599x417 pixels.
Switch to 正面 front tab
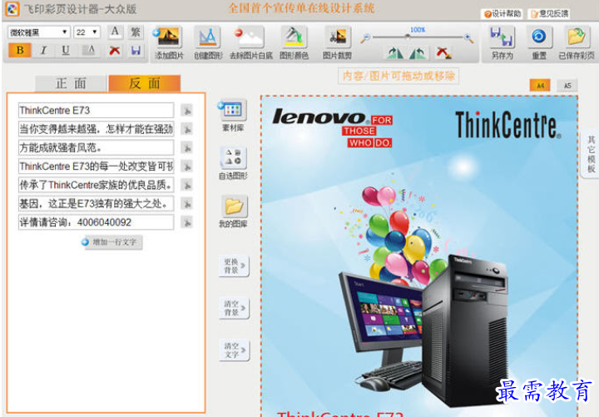(x=71, y=83)
